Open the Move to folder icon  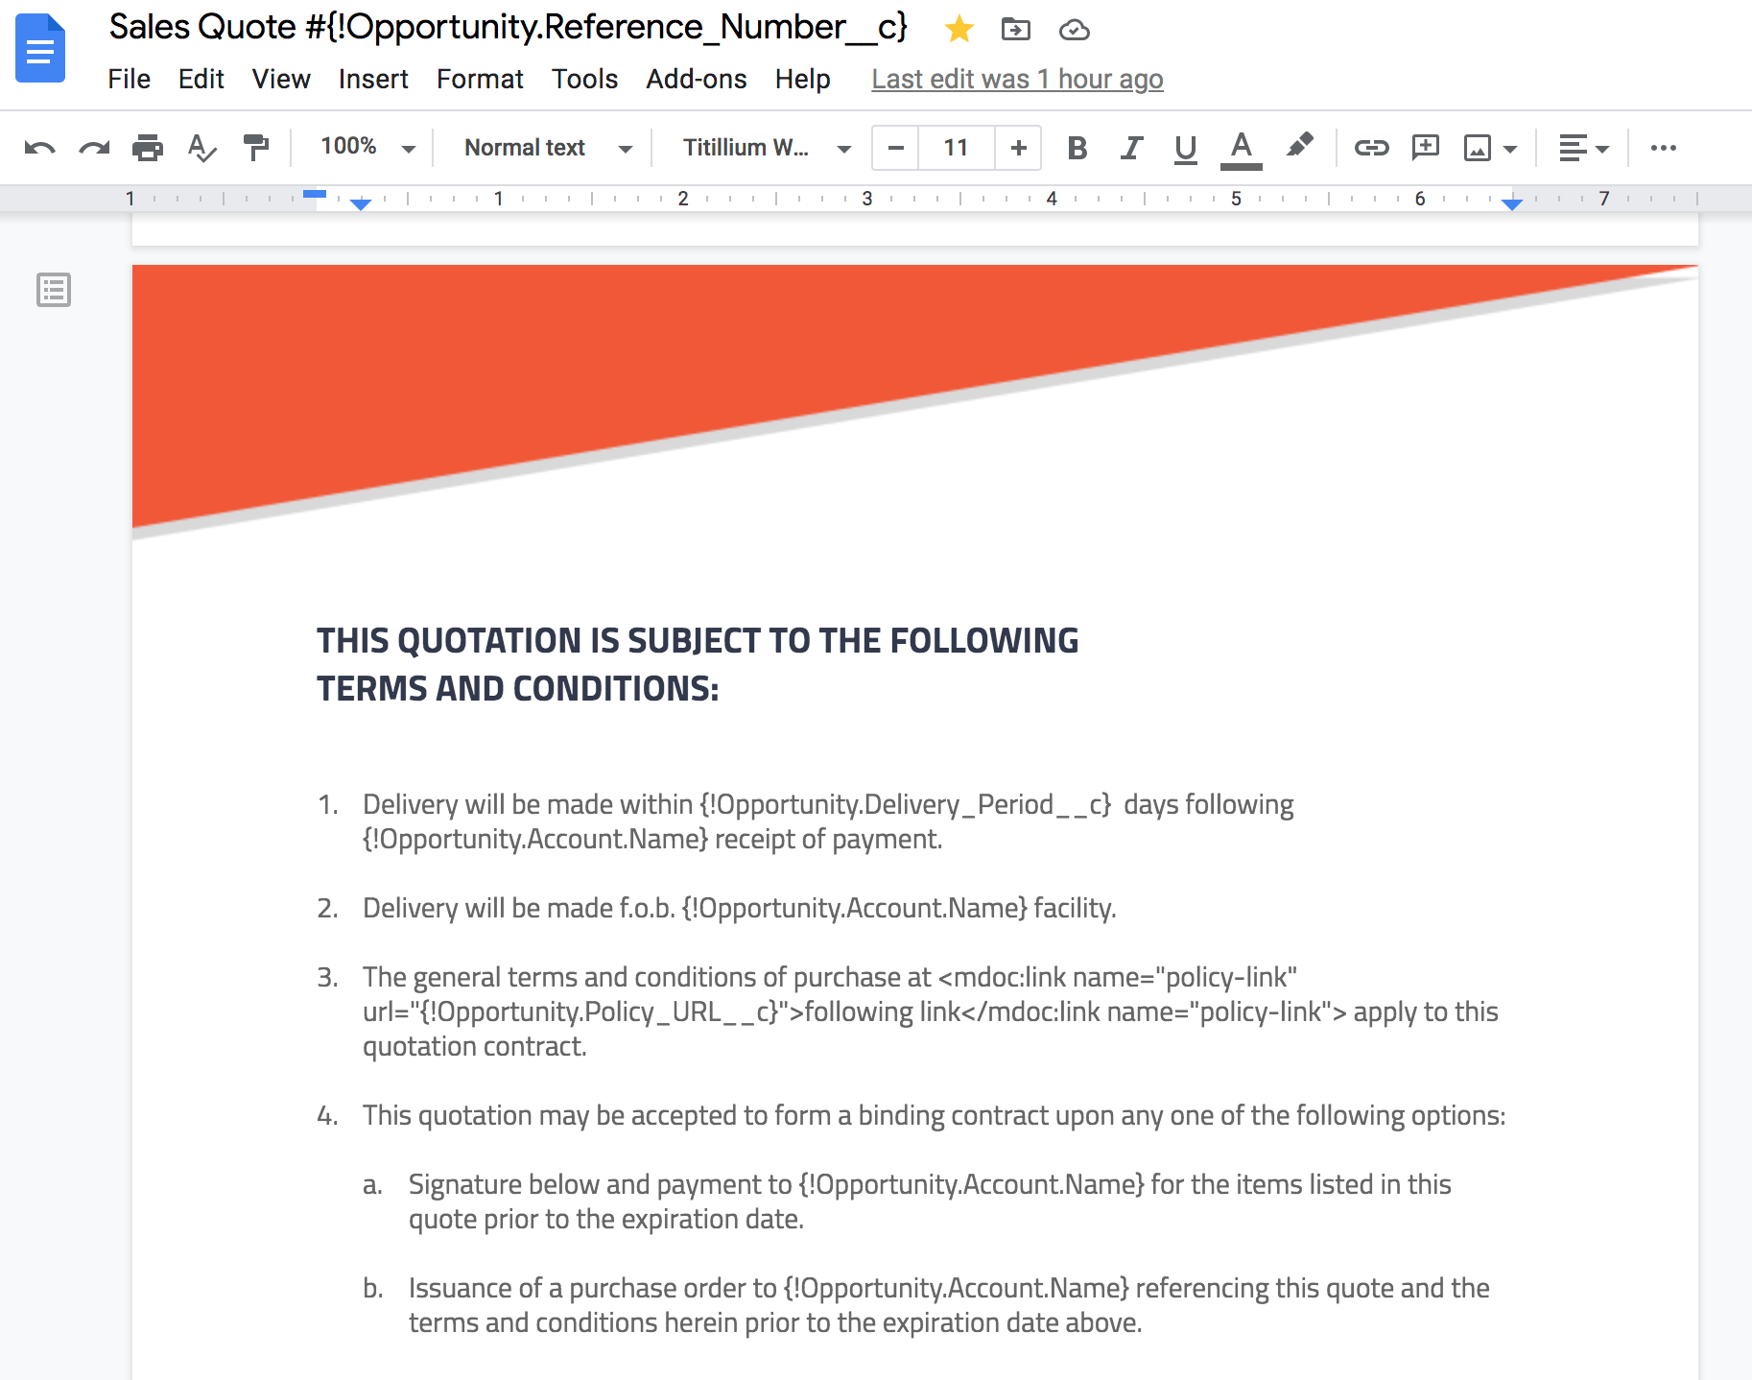click(1015, 30)
